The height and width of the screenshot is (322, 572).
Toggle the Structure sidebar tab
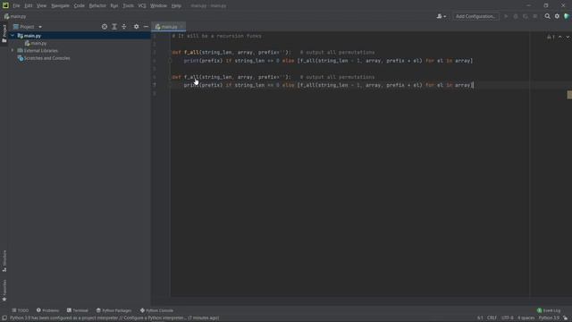(4, 261)
